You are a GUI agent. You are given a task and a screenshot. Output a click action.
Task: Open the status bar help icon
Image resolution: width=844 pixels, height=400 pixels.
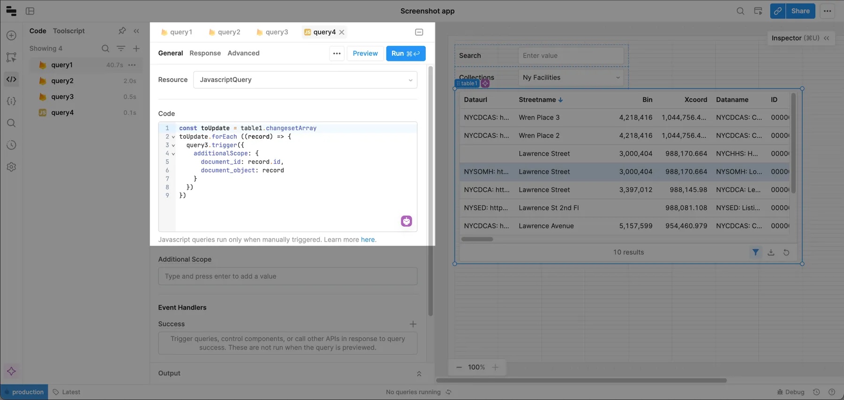[x=832, y=392]
